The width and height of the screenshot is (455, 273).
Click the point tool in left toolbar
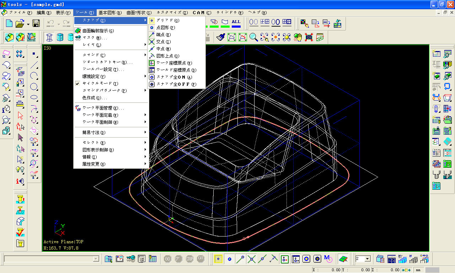[x=34, y=54]
